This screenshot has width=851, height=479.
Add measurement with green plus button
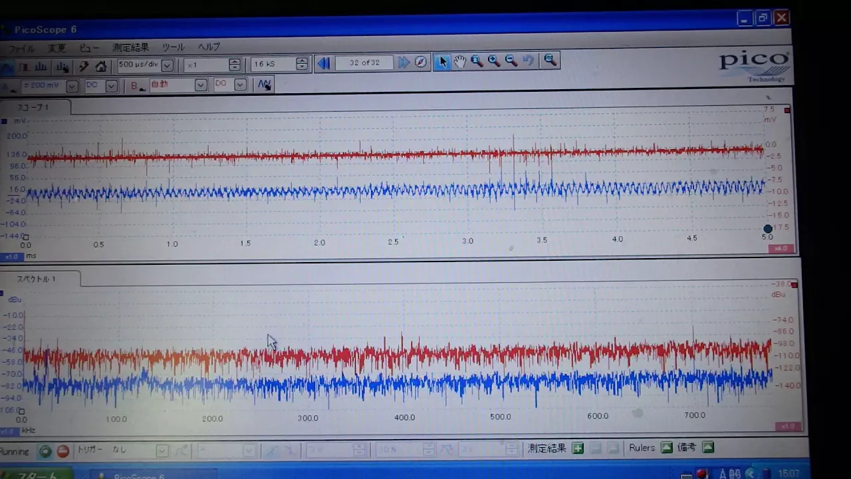[x=578, y=448]
